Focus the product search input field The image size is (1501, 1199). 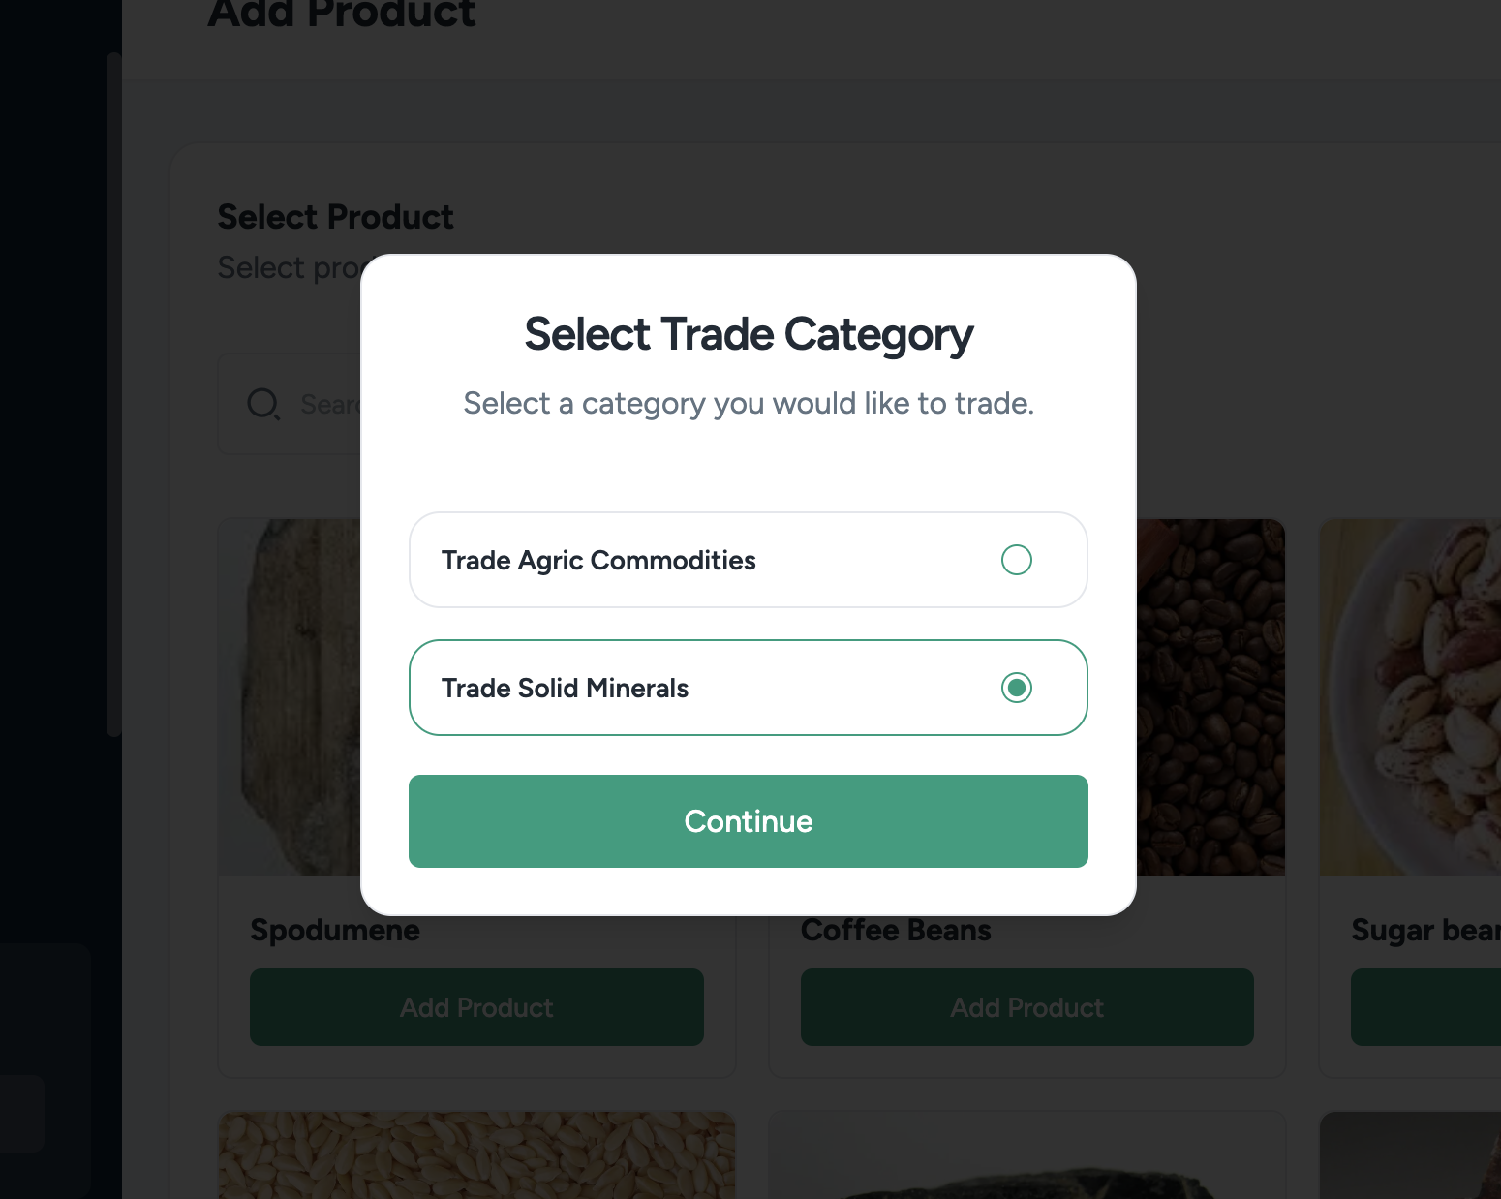click(329, 404)
